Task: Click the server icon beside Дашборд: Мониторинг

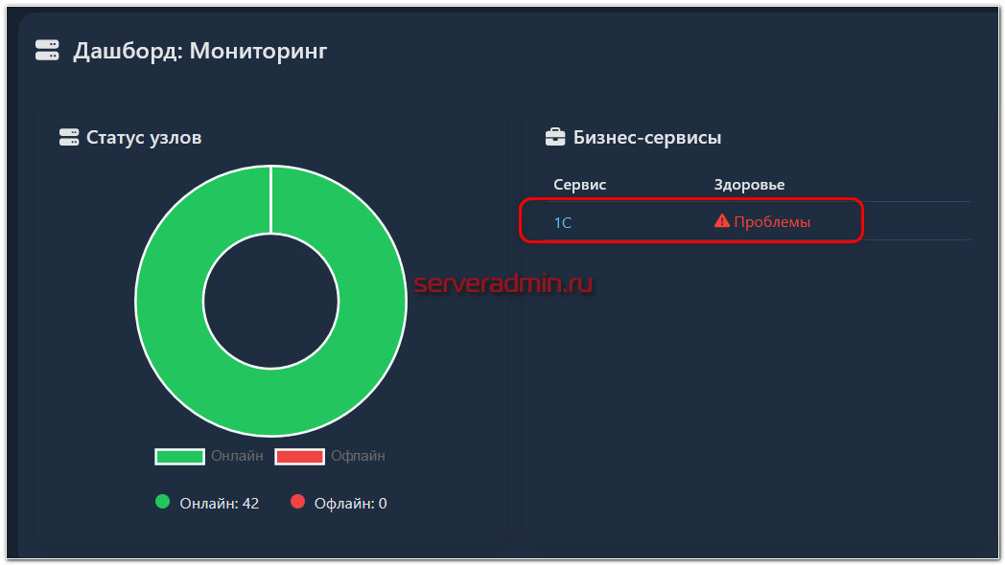Action: [47, 50]
